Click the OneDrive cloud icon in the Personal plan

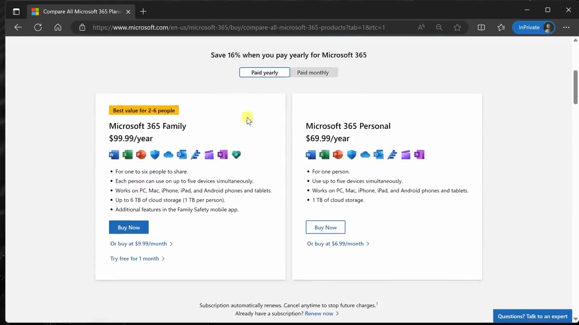pyautogui.click(x=365, y=155)
